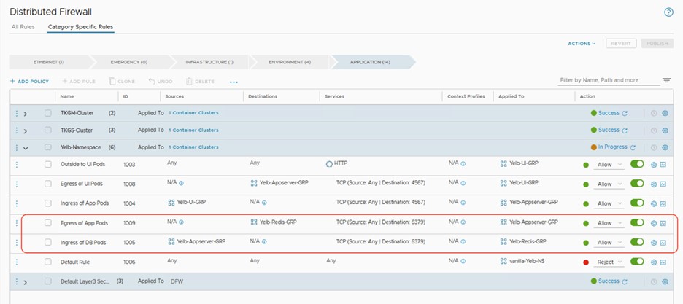
Task: Collapse the Yelb-Namespace policy section
Action: click(26, 147)
